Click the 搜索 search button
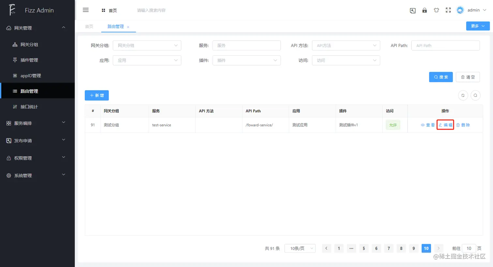Image resolution: width=493 pixels, height=267 pixels. tap(441, 77)
